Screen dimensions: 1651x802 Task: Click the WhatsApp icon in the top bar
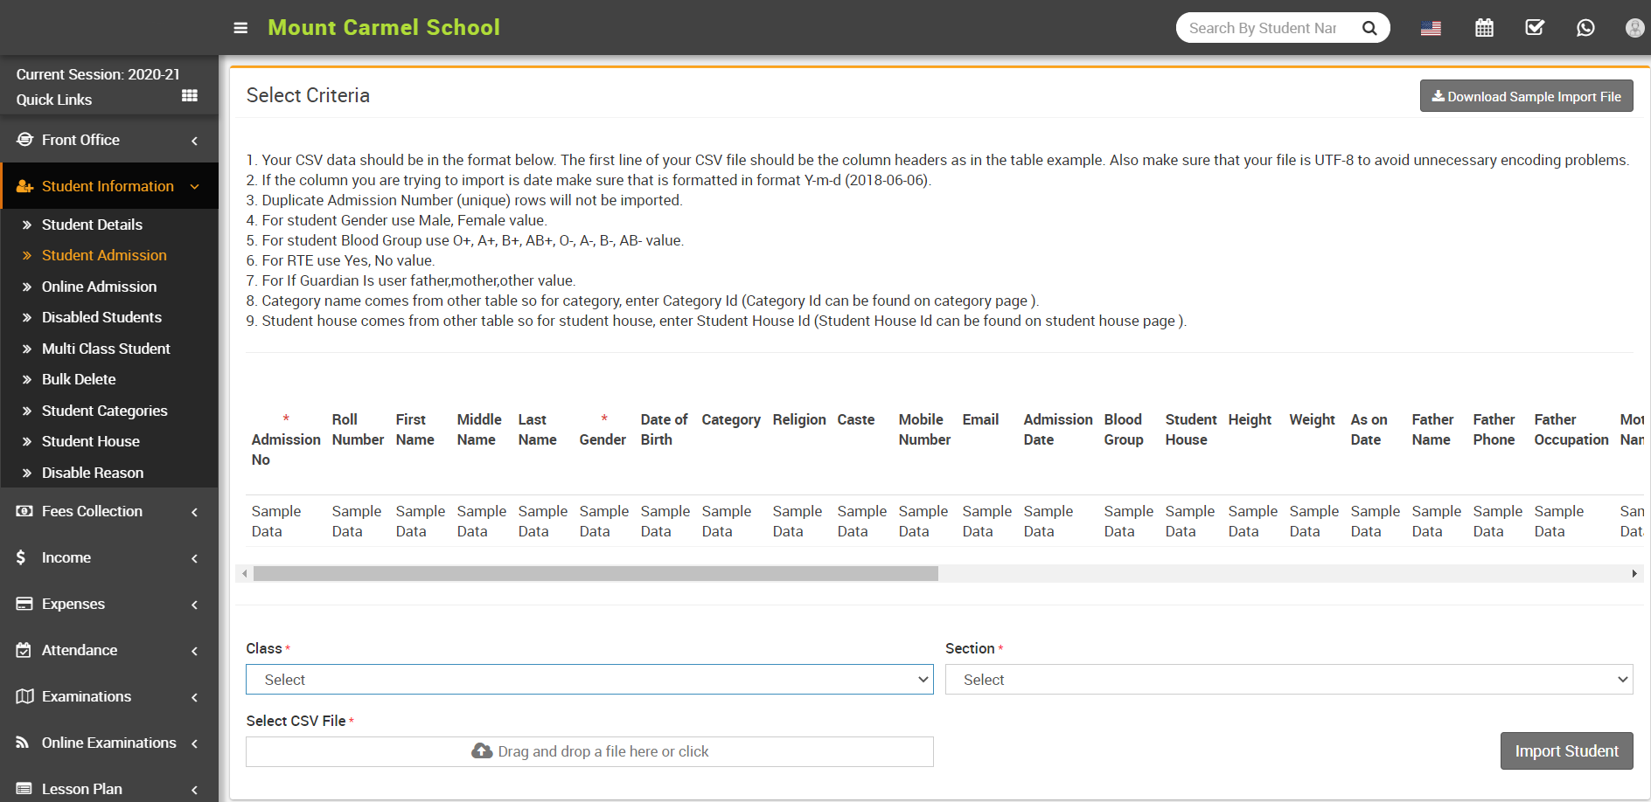pyautogui.click(x=1585, y=27)
